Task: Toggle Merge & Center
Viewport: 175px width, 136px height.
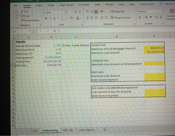Action: (x=121, y=18)
